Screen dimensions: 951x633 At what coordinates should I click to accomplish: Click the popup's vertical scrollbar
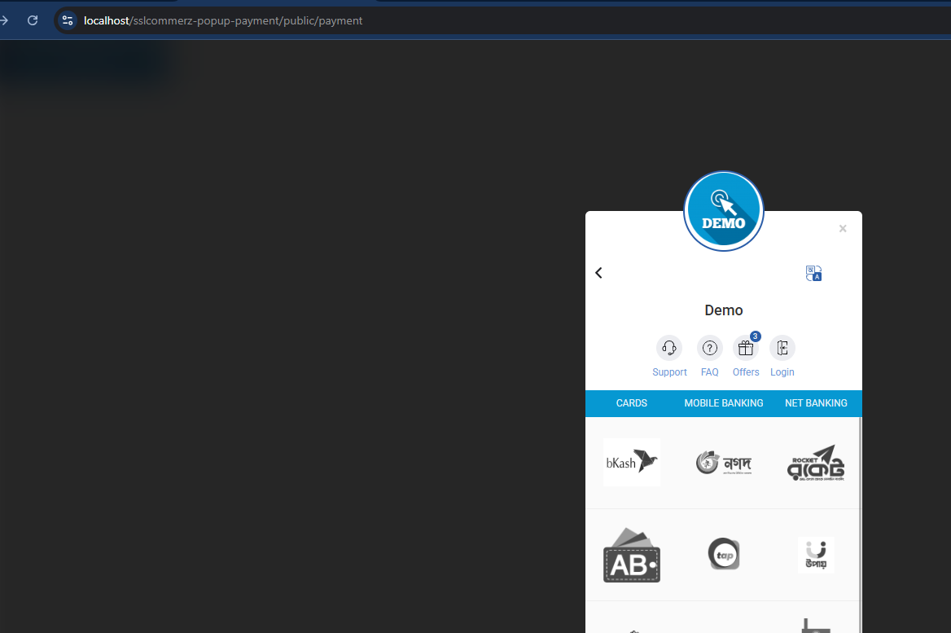pos(861,525)
